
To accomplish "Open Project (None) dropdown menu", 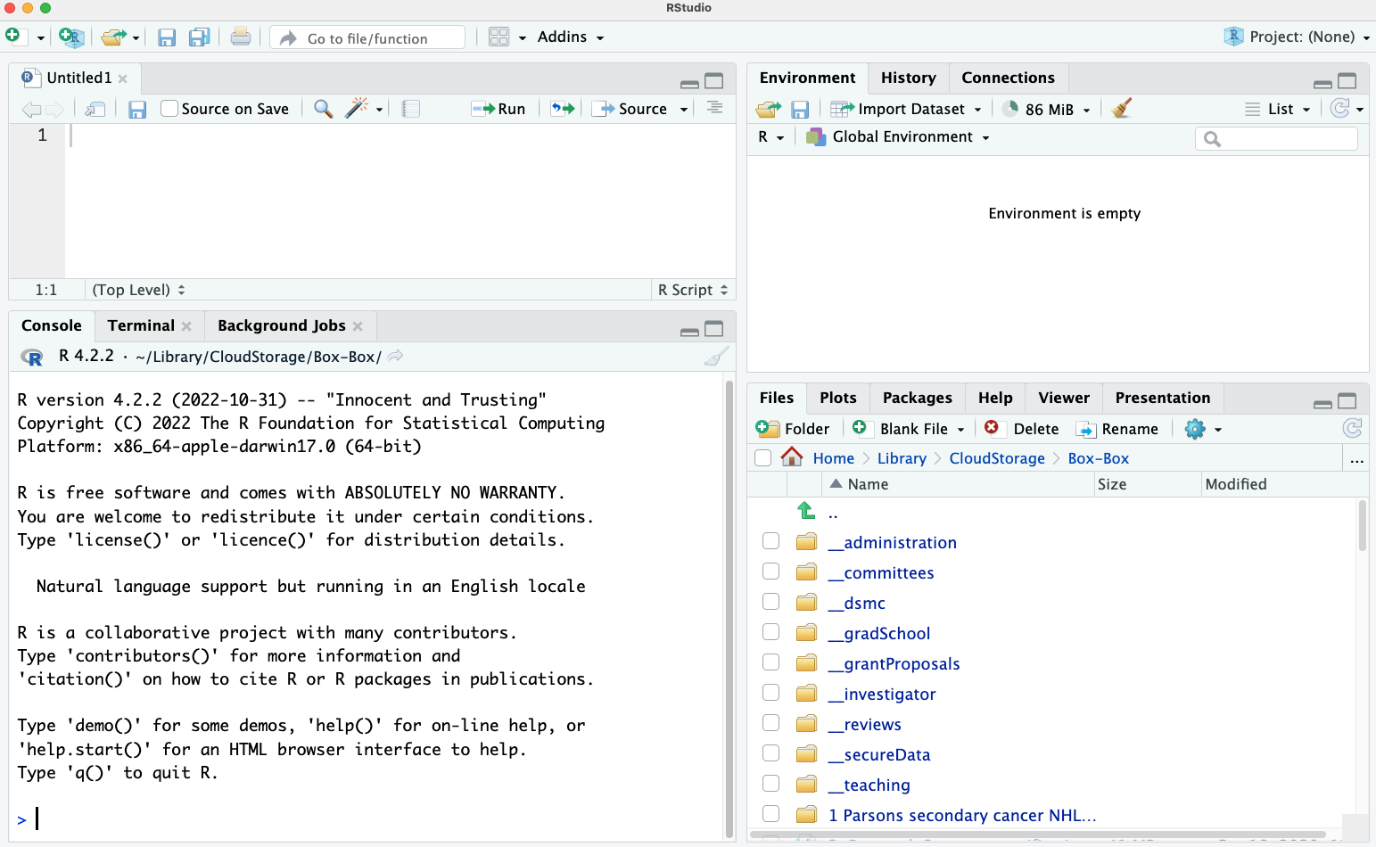I will pyautogui.click(x=1297, y=37).
